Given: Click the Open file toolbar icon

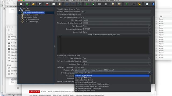Looking at the screenshot, I should pos(33,4).
